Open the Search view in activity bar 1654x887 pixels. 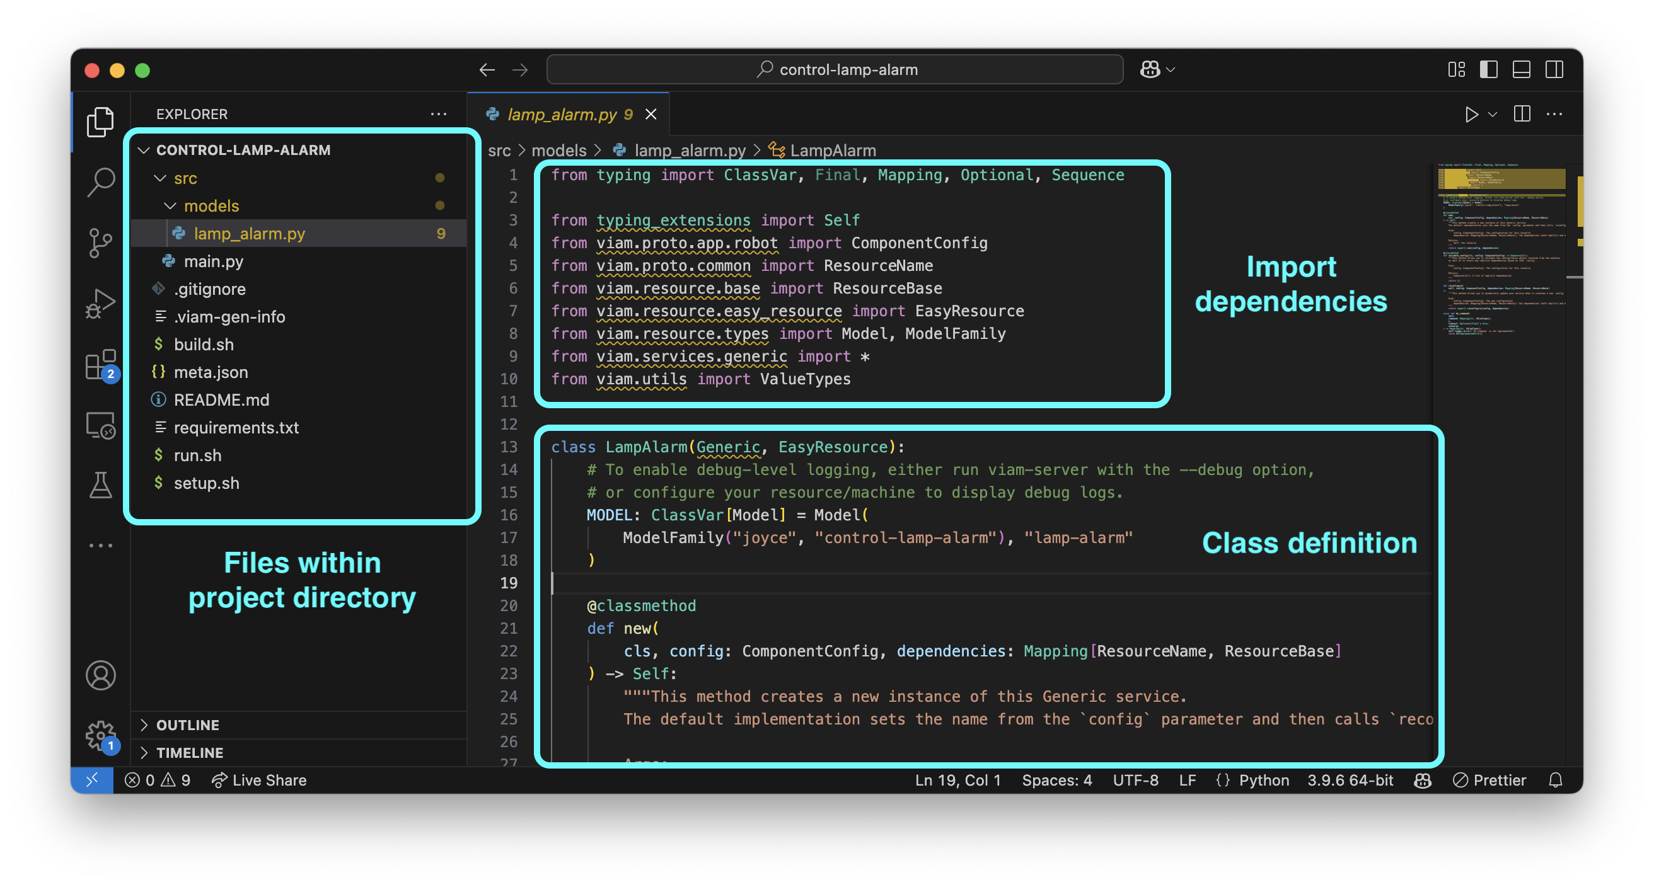point(100,182)
